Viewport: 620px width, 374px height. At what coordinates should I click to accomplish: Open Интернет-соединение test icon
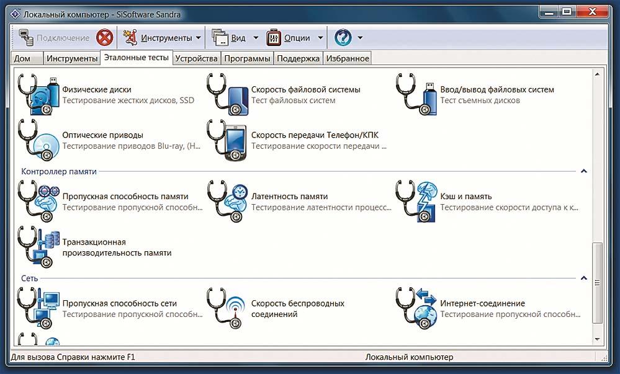(416, 308)
